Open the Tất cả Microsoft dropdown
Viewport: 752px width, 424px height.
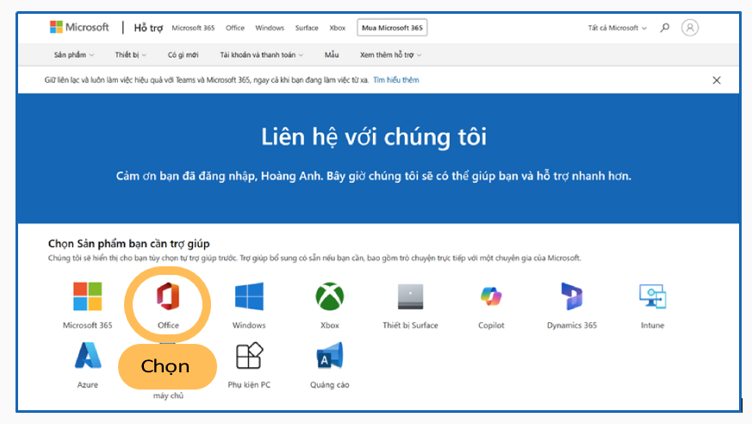[618, 28]
